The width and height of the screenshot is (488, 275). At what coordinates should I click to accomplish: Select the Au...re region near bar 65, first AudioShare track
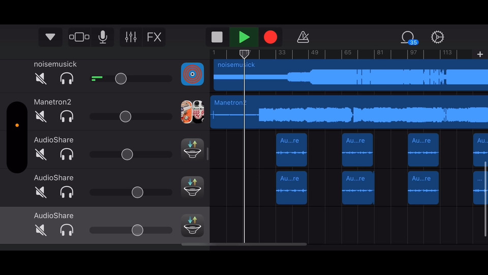[357, 150]
